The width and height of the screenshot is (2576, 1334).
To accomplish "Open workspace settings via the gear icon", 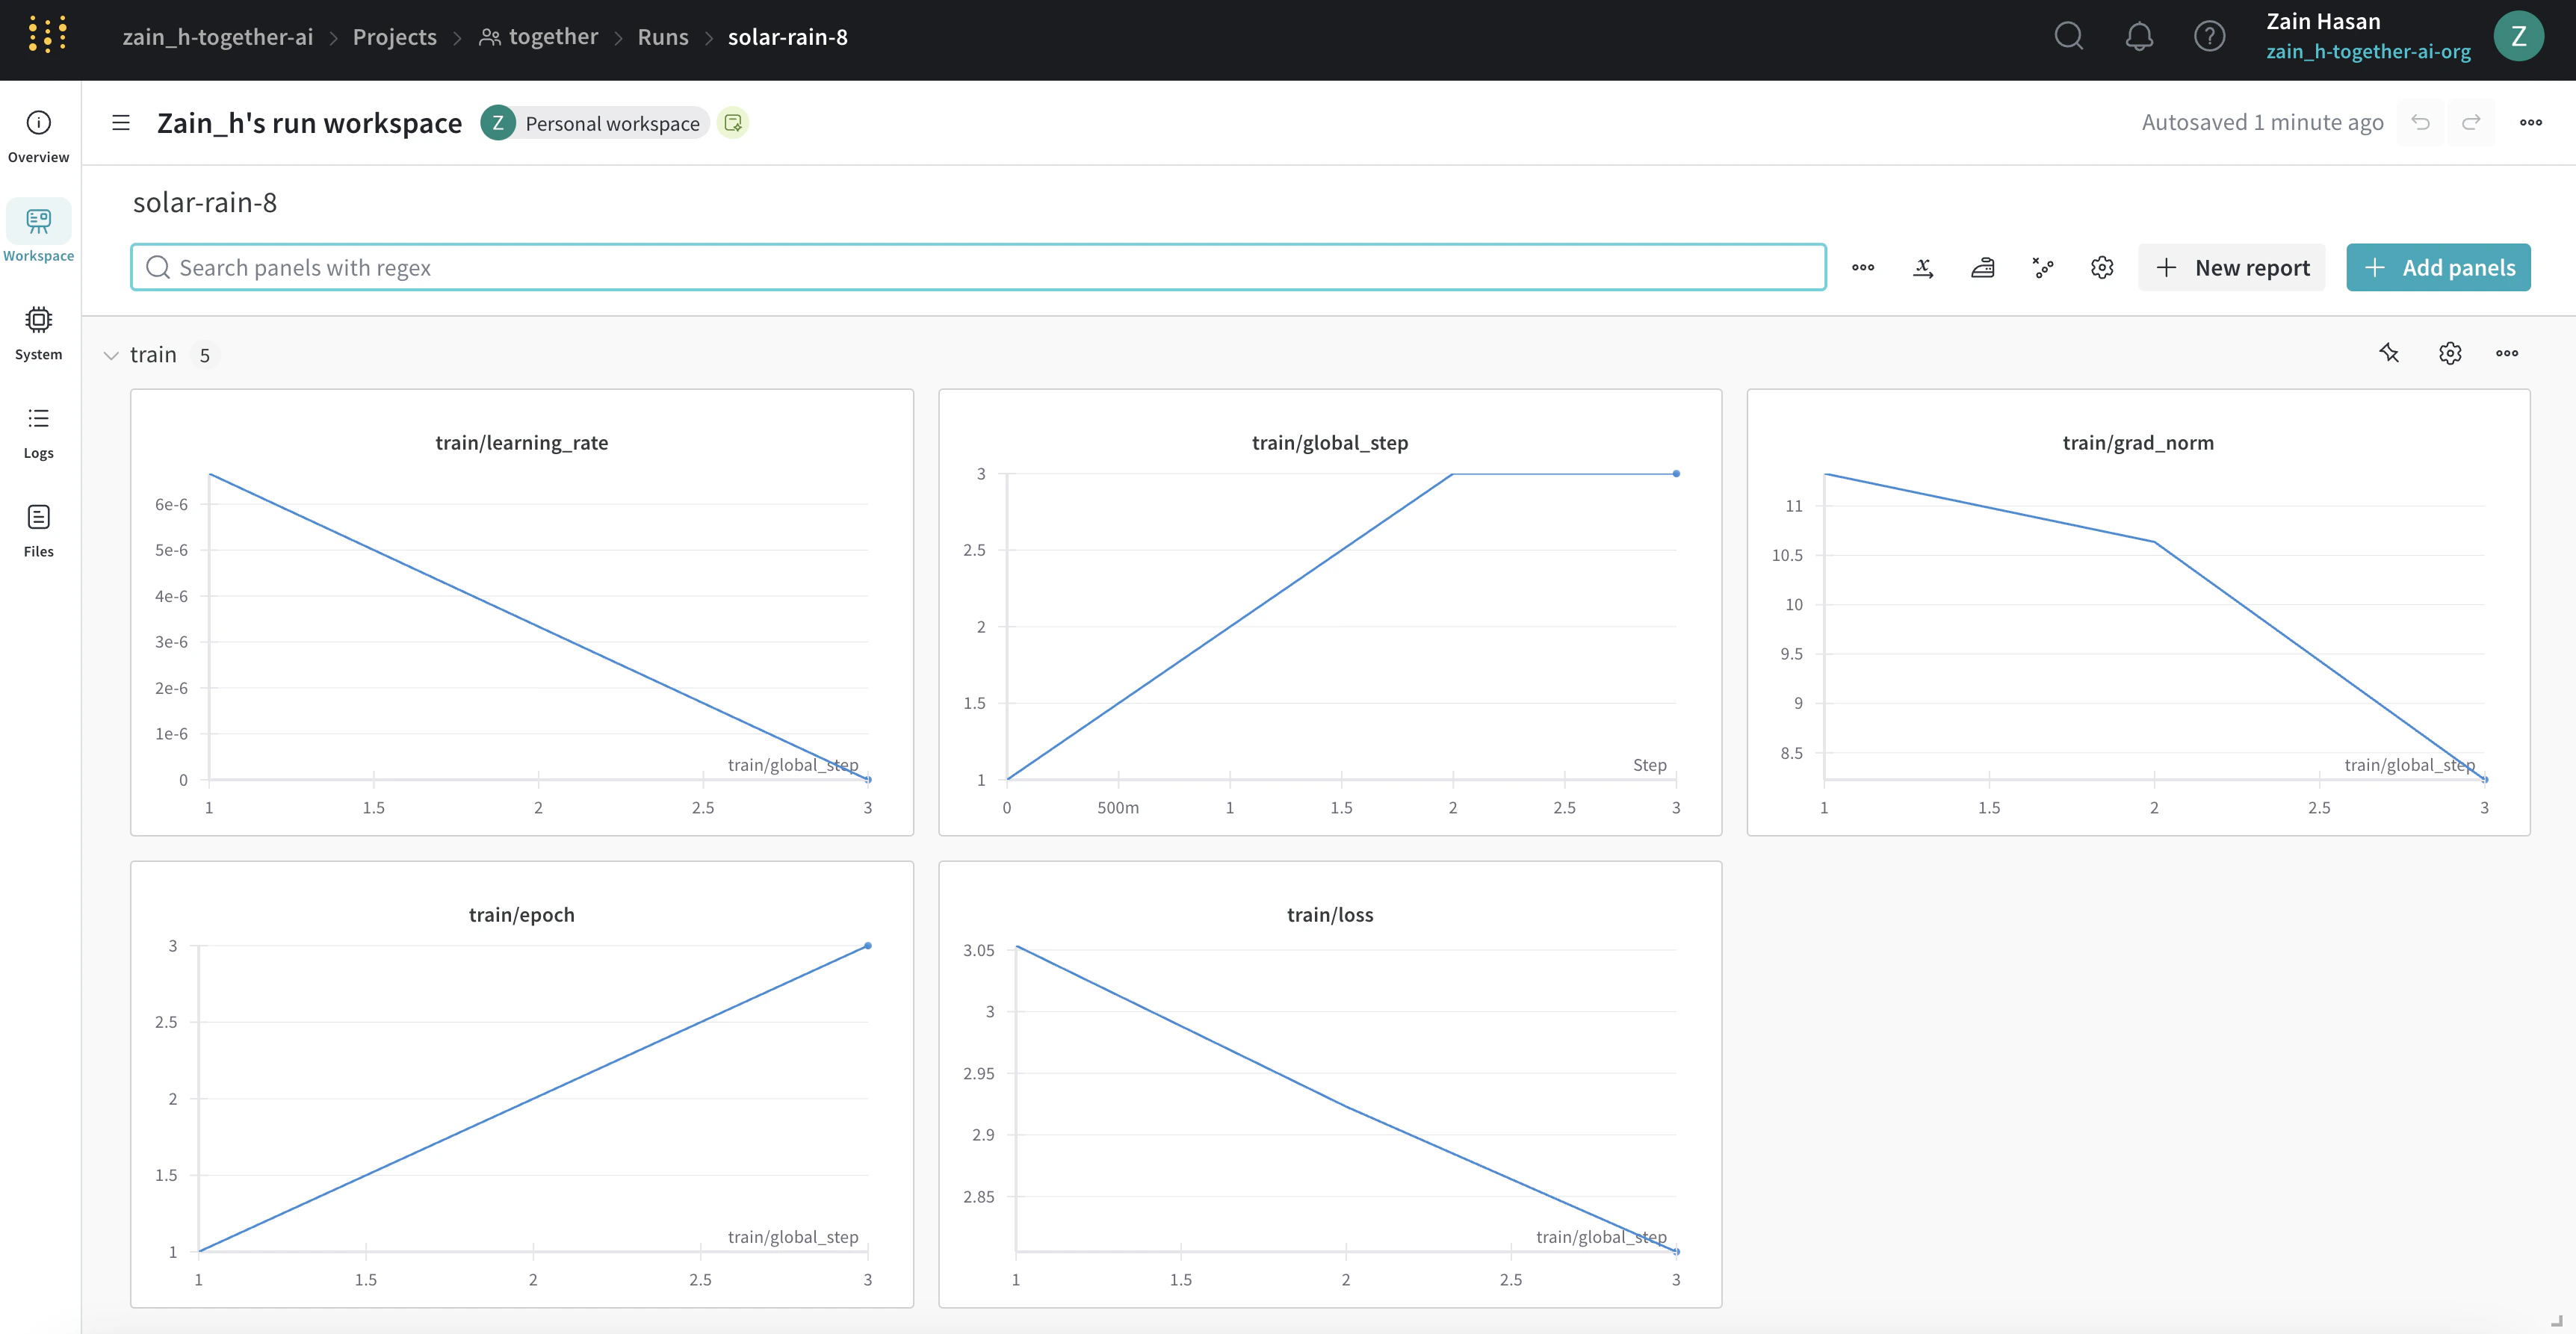I will [x=2102, y=267].
